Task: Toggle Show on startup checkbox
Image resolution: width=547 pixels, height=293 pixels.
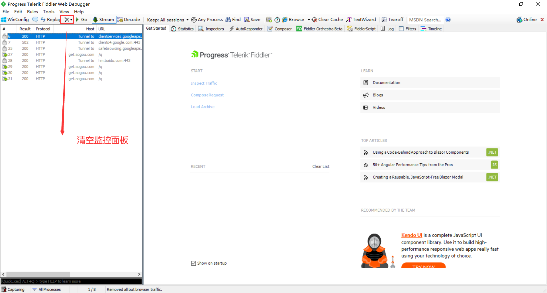Action: point(193,263)
